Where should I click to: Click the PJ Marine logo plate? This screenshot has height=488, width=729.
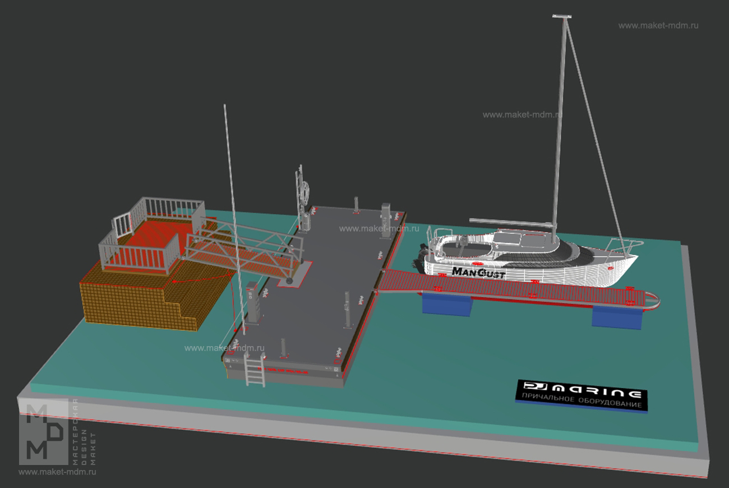[x=582, y=397]
